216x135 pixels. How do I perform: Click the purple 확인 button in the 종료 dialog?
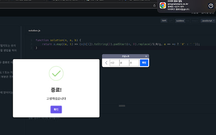tap(56, 109)
